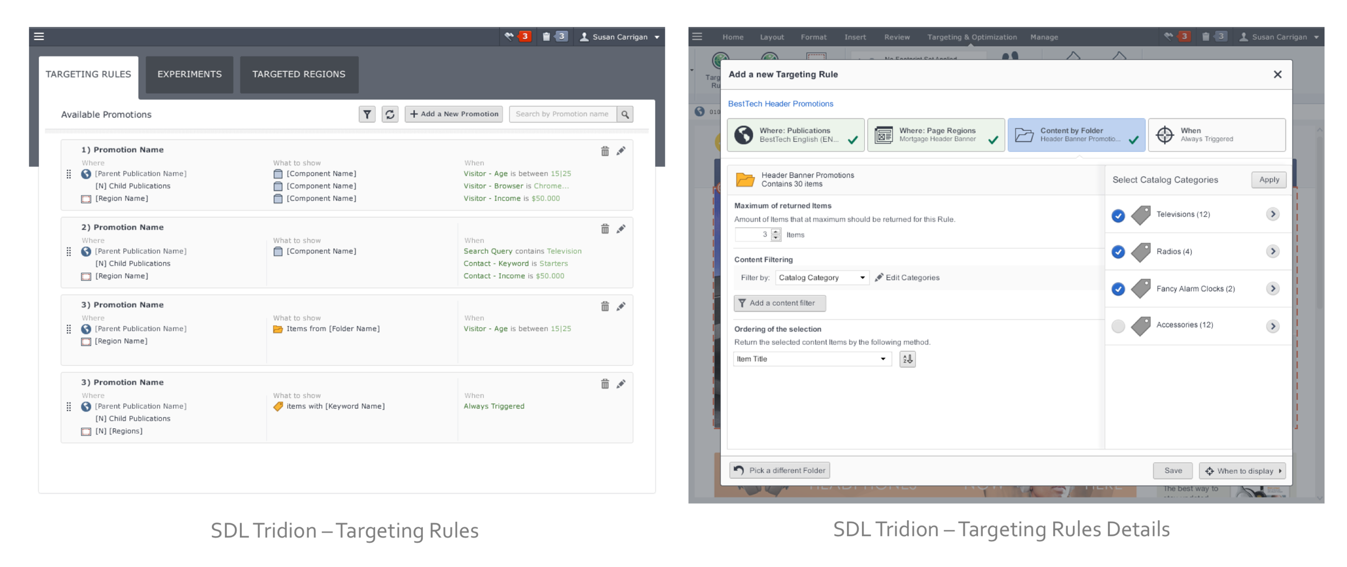Viewport: 1347px width, 567px height.
Task: Edit Always Triggered promotion with pencil icon
Action: (621, 384)
